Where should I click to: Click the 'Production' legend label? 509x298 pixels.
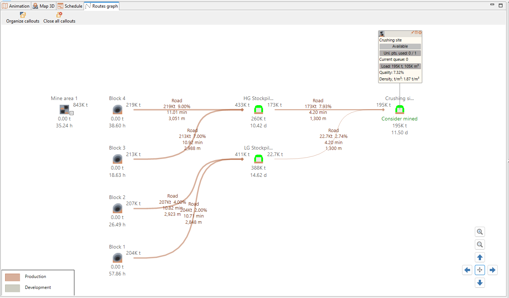click(x=36, y=277)
